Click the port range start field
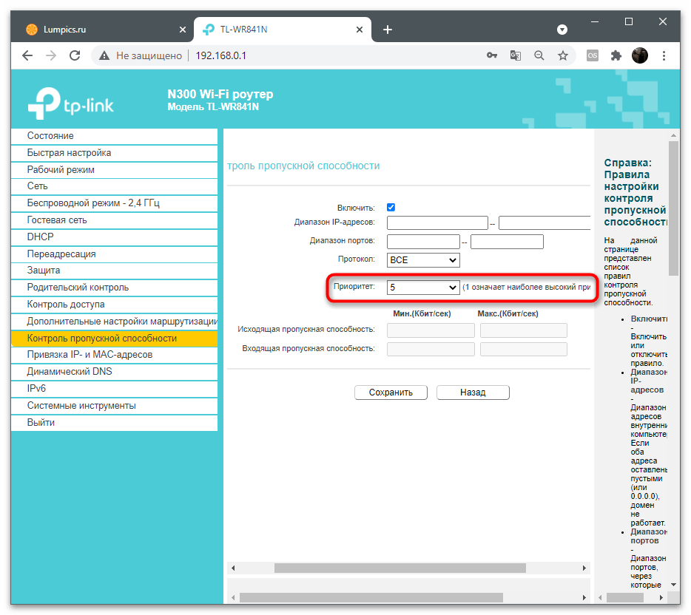The height and width of the screenshot is (615, 691). pyautogui.click(x=423, y=242)
